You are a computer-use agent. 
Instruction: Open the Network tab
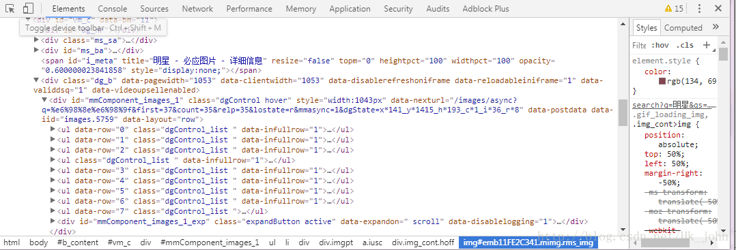(197, 8)
